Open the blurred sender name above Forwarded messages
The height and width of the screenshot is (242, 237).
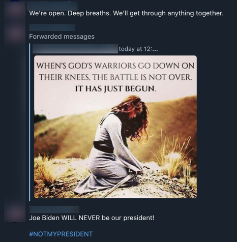click(x=52, y=27)
